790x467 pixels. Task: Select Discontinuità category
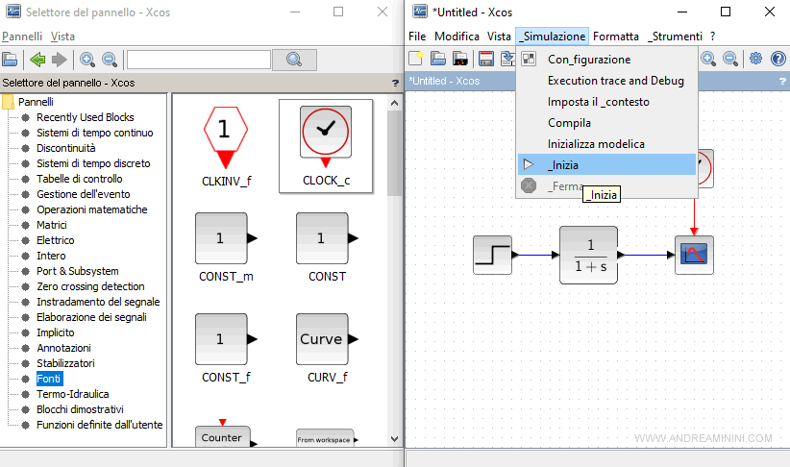pos(66,148)
